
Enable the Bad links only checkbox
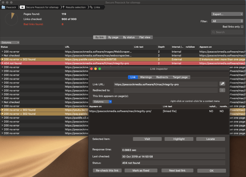click(x=242, y=27)
